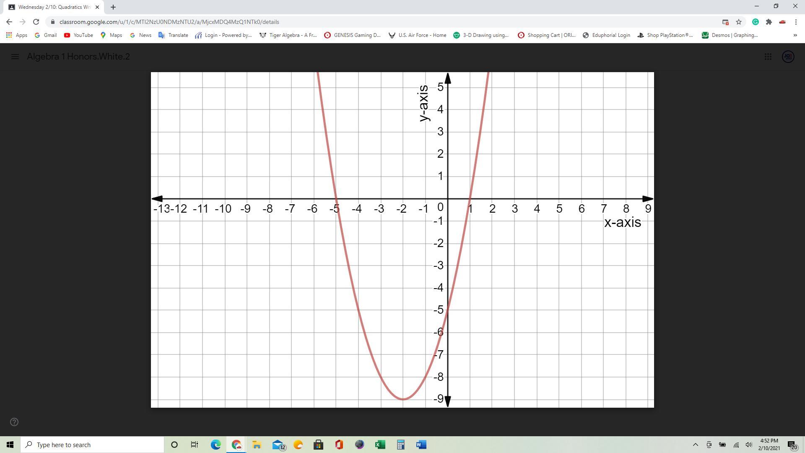Open the Chrome extensions puzzle icon
805x453 pixels.
point(769,22)
